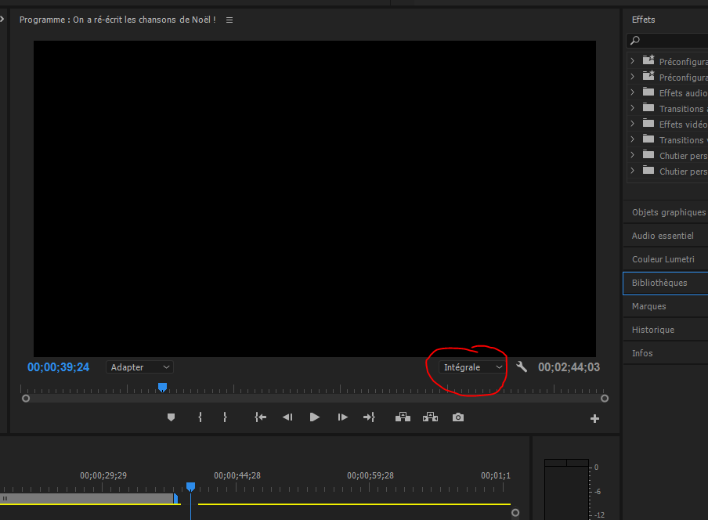Viewport: 708px width, 520px height.
Task: Open the Programme panel hamburger menu
Action: [x=229, y=20]
